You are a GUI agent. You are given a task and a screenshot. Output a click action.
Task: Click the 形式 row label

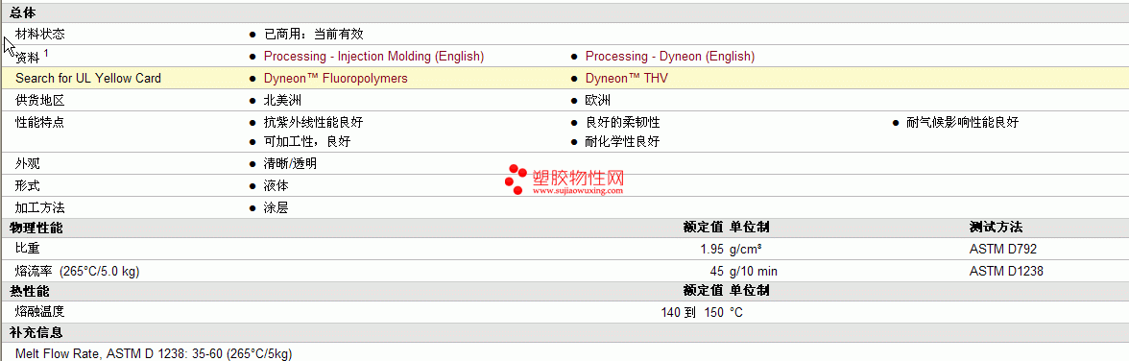click(27, 186)
